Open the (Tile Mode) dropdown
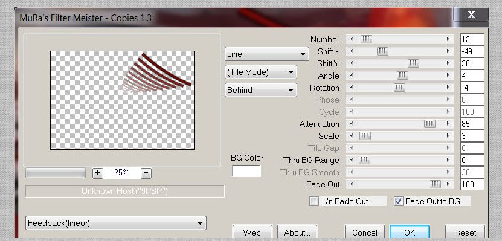502x241 pixels. pos(260,72)
